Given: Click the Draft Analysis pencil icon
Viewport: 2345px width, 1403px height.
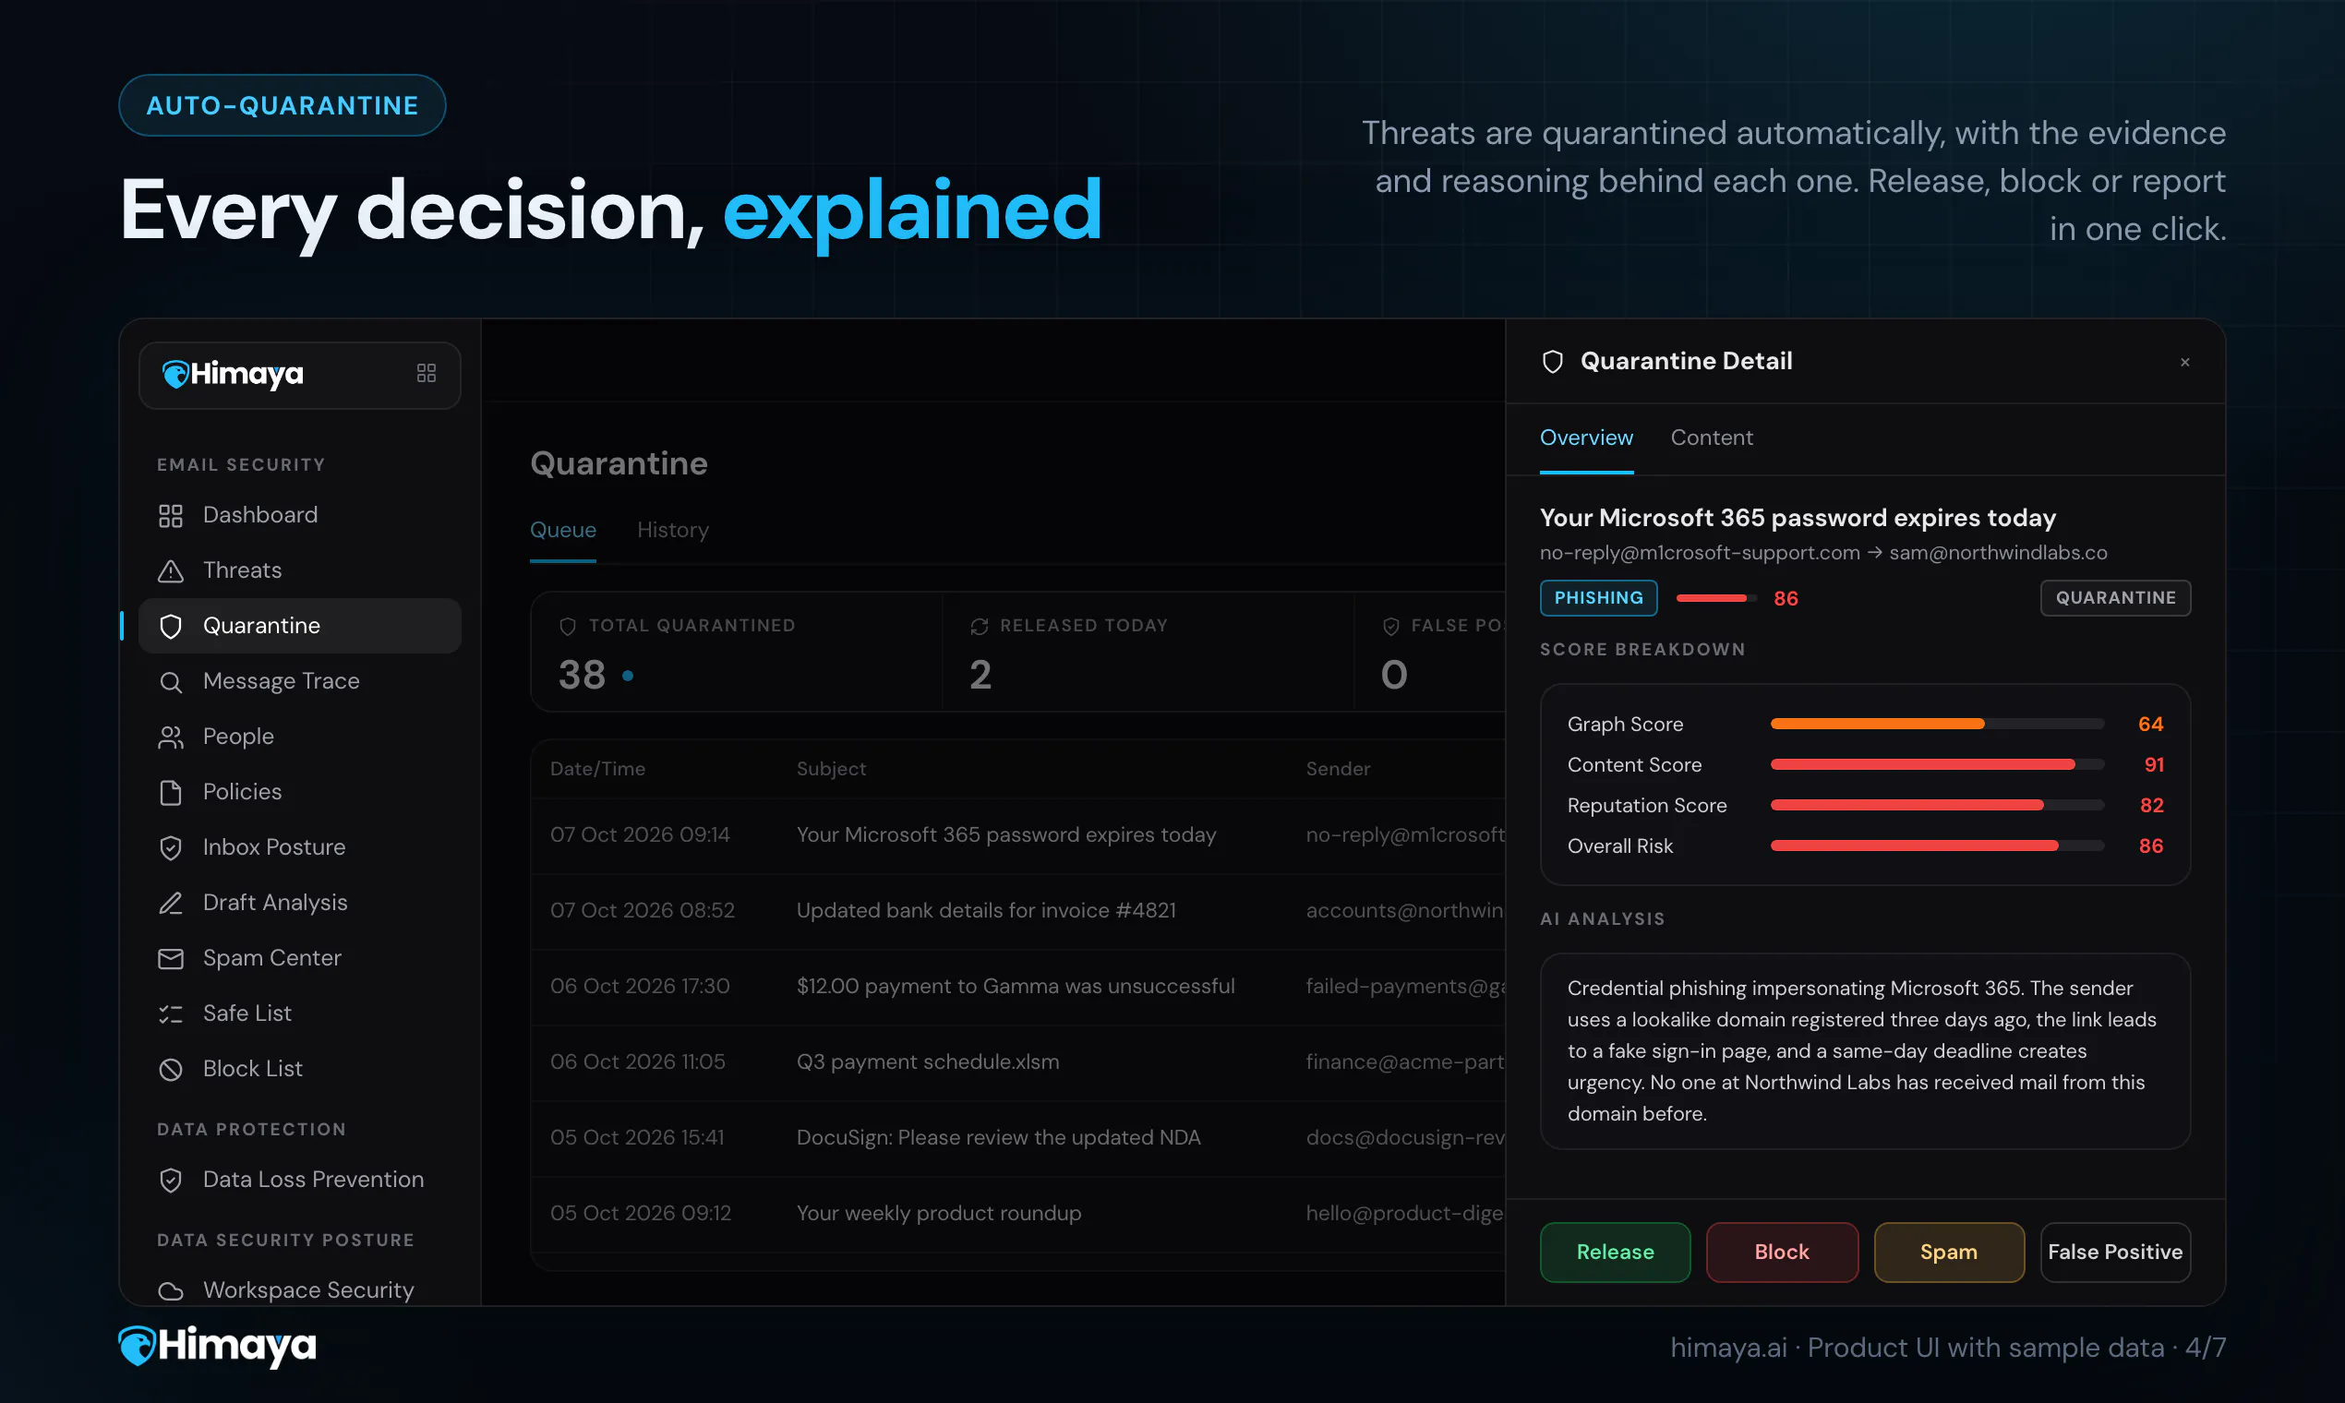Looking at the screenshot, I should (x=170, y=903).
